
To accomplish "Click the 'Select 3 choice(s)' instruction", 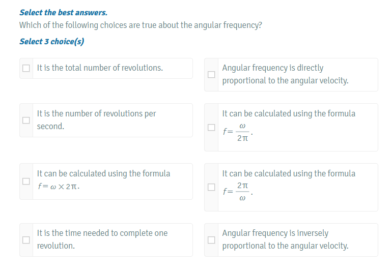I will pyautogui.click(x=51, y=41).
